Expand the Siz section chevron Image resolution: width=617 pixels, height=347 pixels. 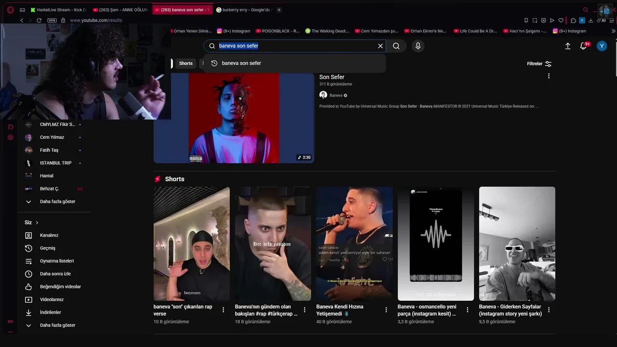[37, 223]
